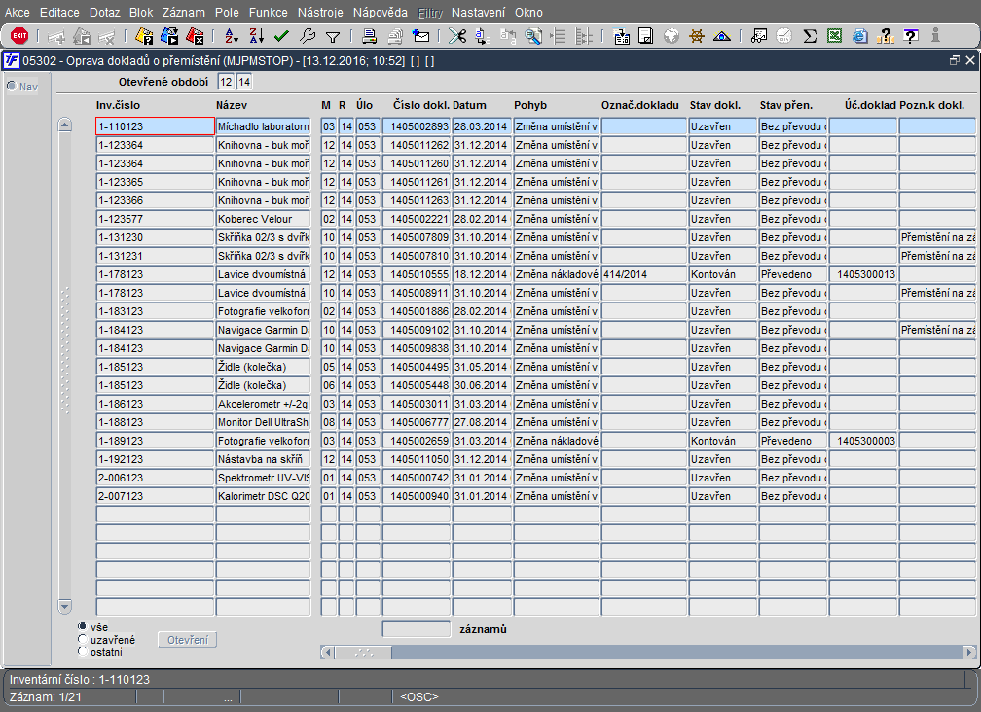Click the 'záznamů' count field
981x712 pixels.
click(x=417, y=629)
